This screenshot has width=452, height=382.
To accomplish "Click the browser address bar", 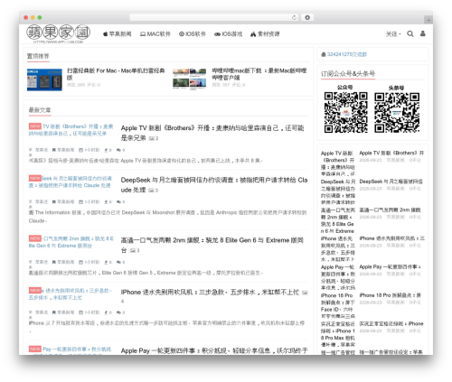I will pyautogui.click(x=213, y=17).
